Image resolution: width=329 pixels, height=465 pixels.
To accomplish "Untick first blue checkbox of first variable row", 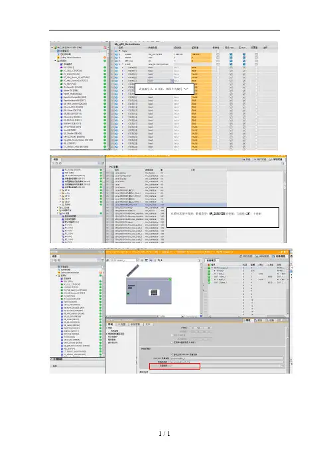I will [x=231, y=54].
